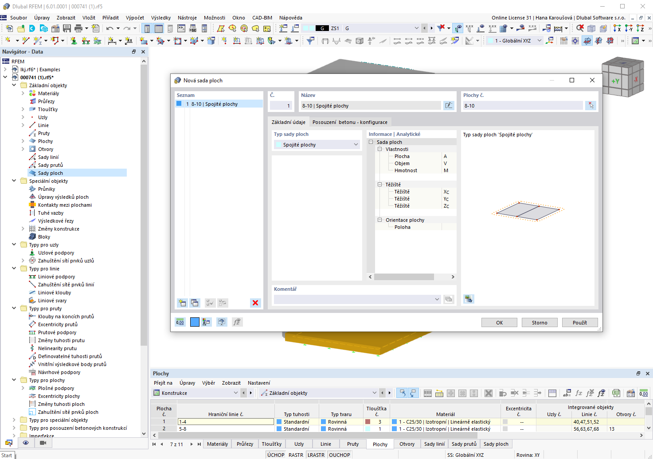The height and width of the screenshot is (459, 653).
Task: Click the Použít button
Action: (x=580, y=323)
